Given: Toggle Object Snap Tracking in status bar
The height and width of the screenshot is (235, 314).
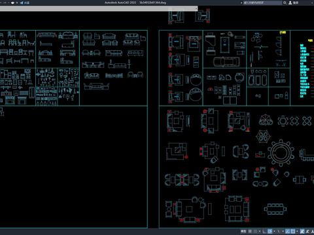Looking at the screenshot, I should tap(287, 231).
